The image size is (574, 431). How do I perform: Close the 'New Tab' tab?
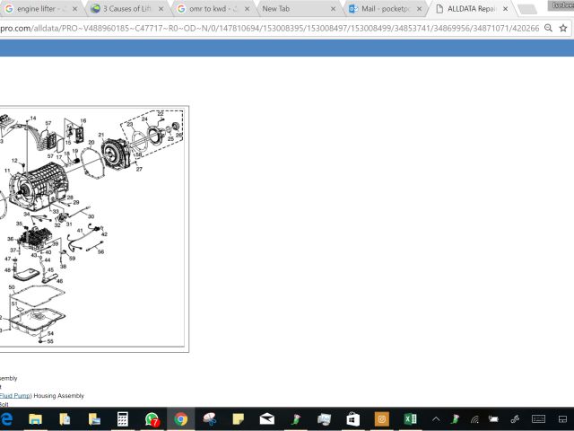333,8
